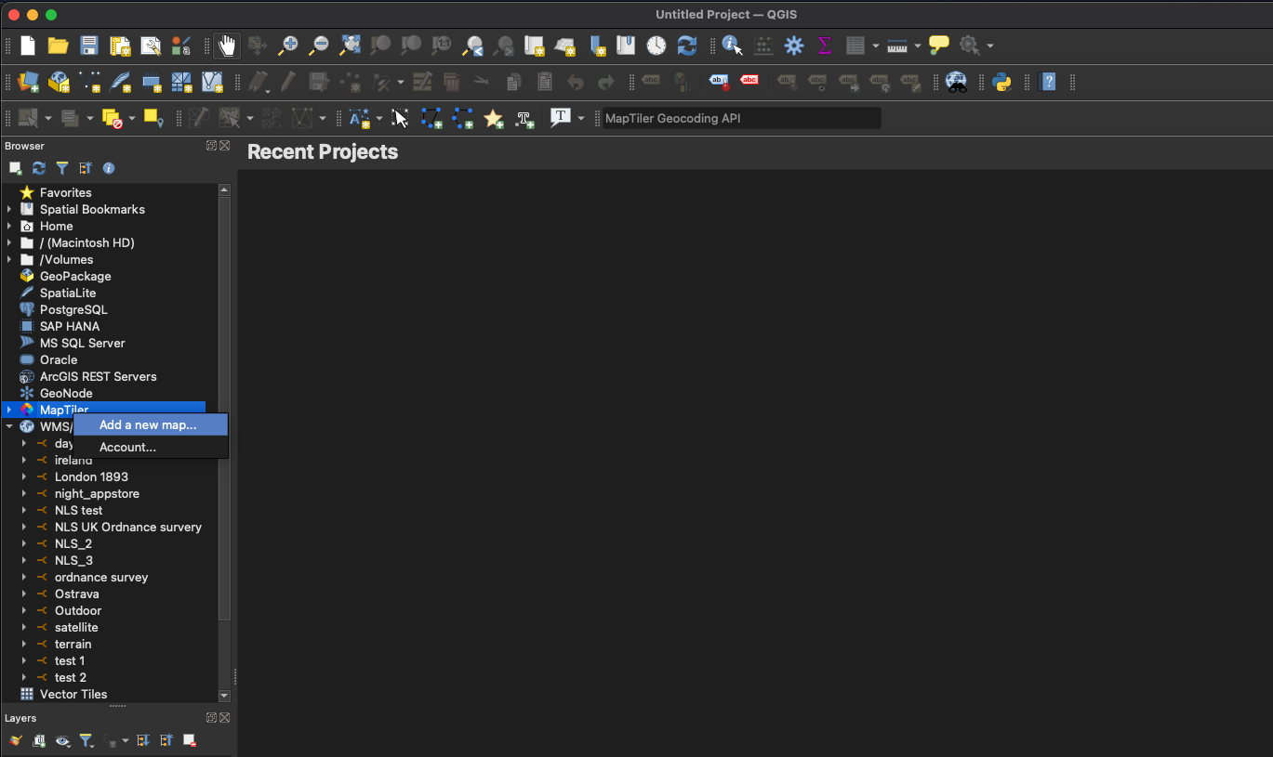Choose 'Add a new map...' from context menu
This screenshot has width=1273, height=757.
click(148, 424)
